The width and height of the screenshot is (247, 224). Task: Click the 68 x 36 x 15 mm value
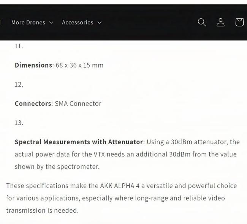pos(79,65)
